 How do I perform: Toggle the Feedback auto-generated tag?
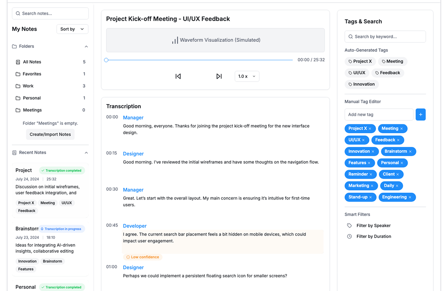pyautogui.click(x=387, y=73)
